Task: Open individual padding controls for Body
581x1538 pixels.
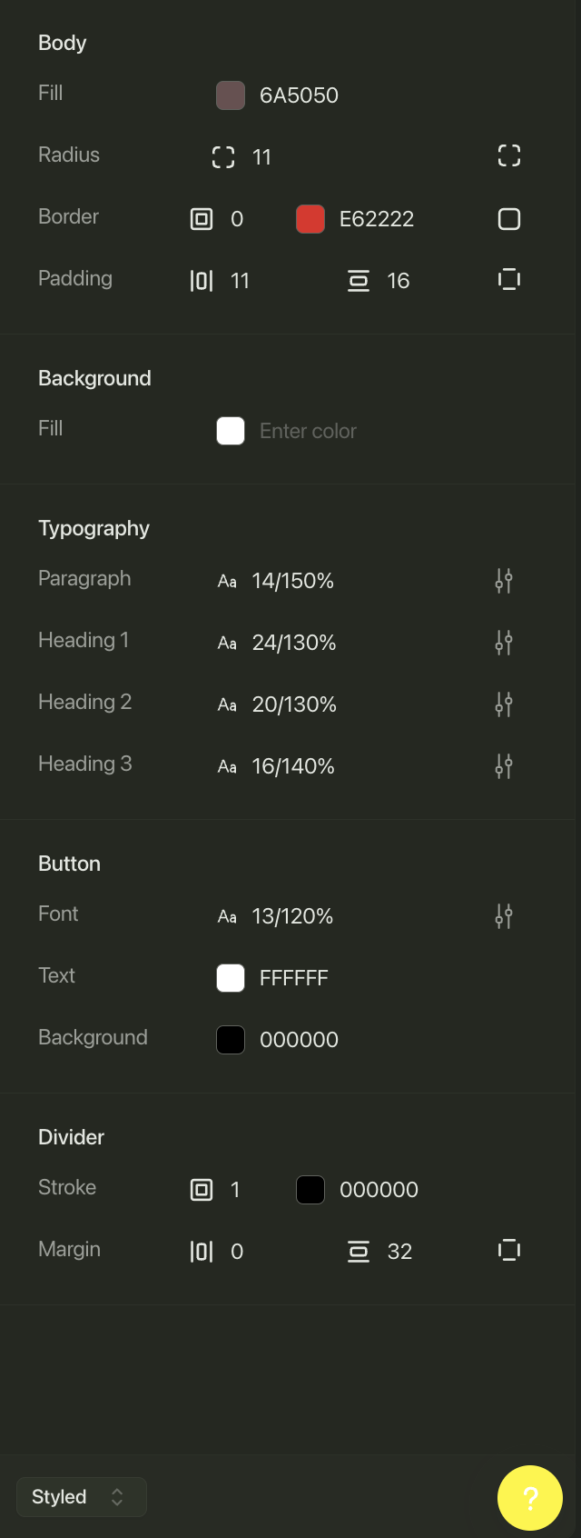Action: [508, 279]
